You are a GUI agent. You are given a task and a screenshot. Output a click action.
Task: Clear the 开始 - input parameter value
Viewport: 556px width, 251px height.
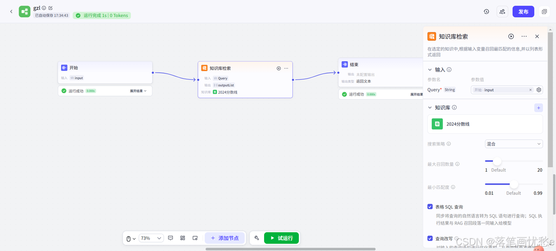click(530, 90)
